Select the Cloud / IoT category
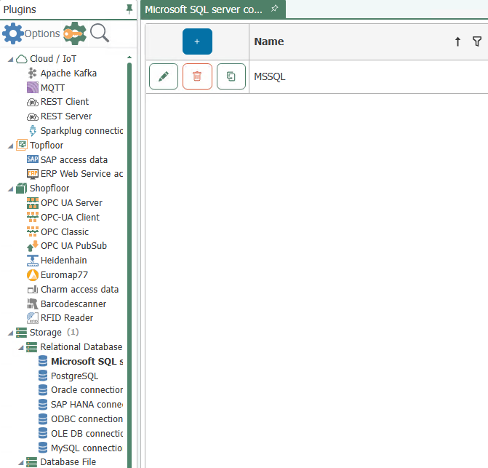This screenshot has height=468, width=488. tap(53, 58)
